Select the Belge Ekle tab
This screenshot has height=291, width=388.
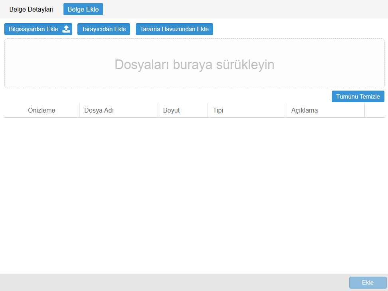pos(83,9)
